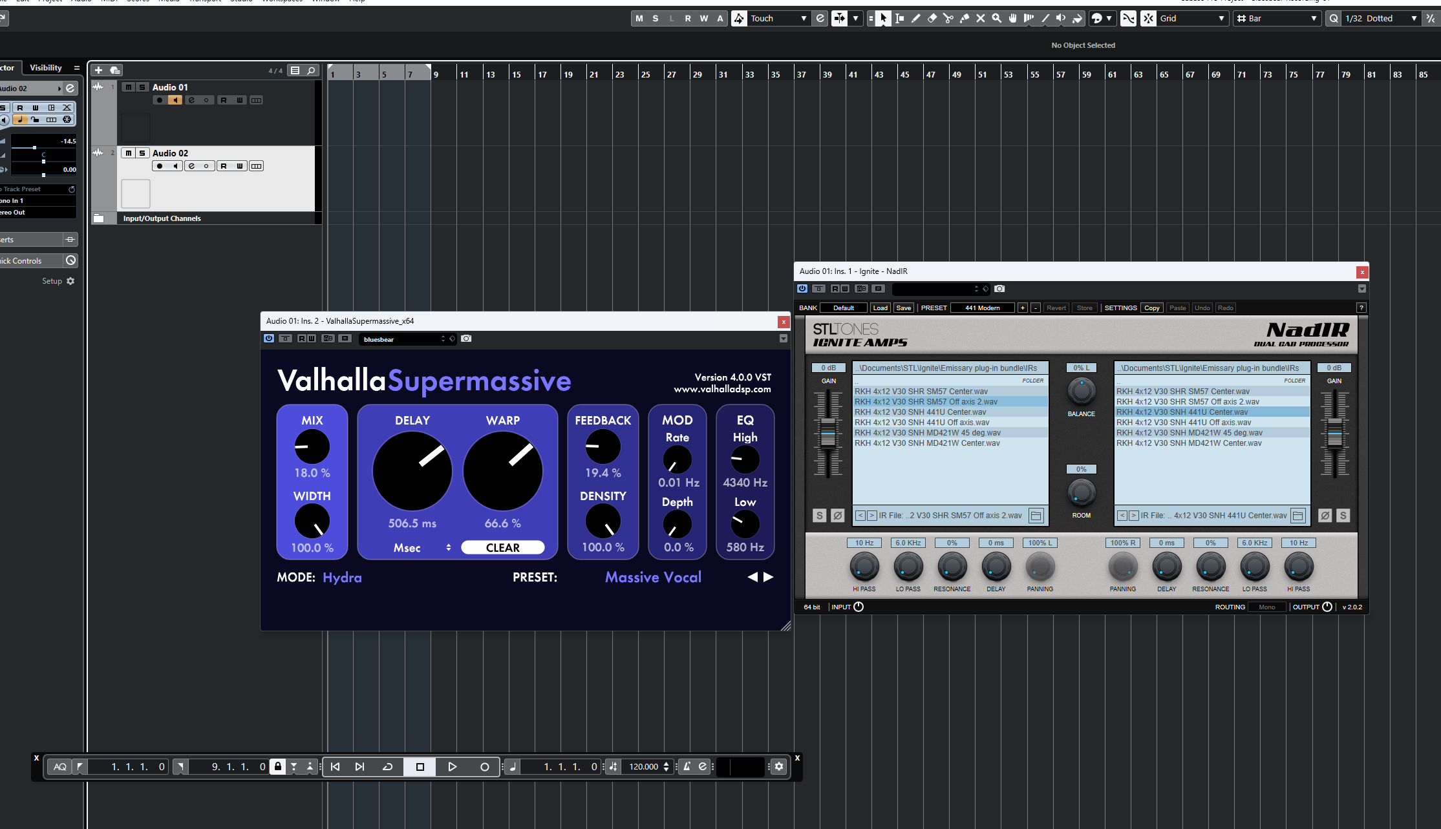Click the Add Track plus icon
This screenshot has height=829, width=1441.
coord(98,70)
